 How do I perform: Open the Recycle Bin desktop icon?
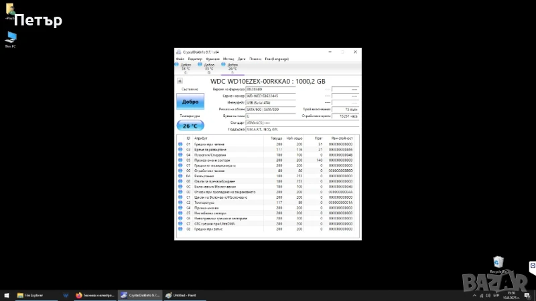pos(497,263)
